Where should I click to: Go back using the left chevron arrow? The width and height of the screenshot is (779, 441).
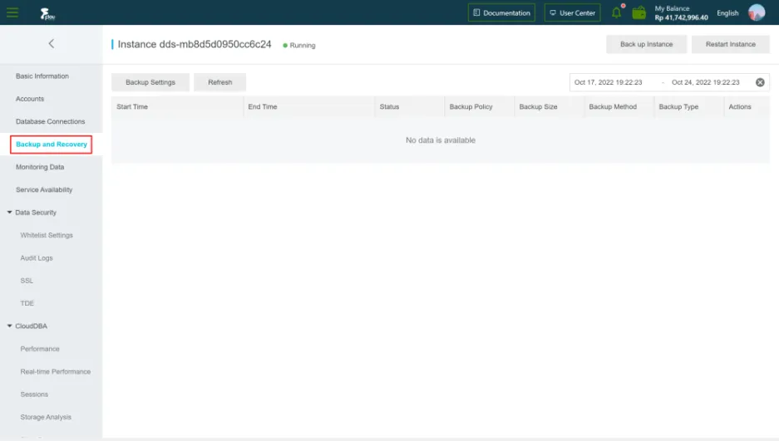pyautogui.click(x=52, y=44)
